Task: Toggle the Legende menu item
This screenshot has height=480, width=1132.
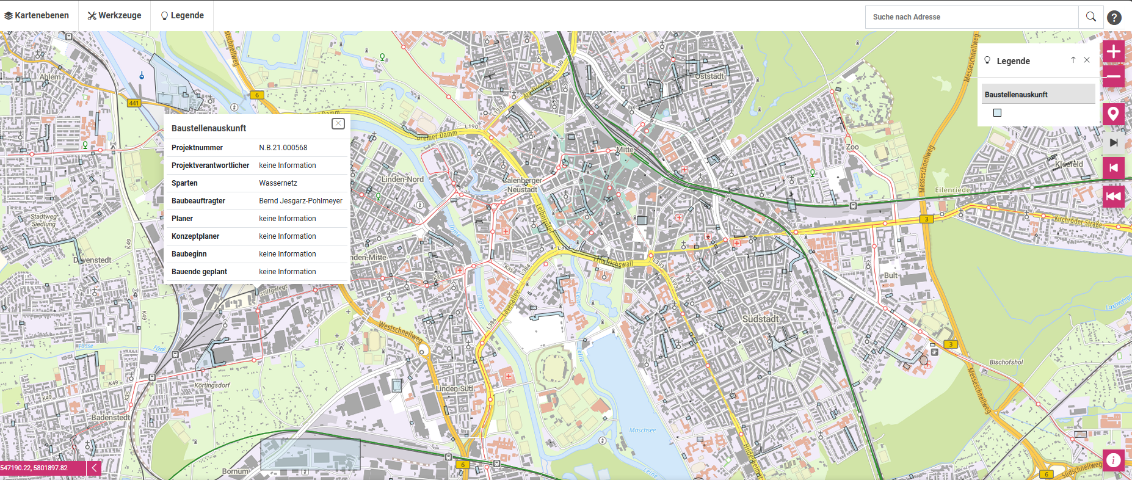Action: (x=182, y=15)
